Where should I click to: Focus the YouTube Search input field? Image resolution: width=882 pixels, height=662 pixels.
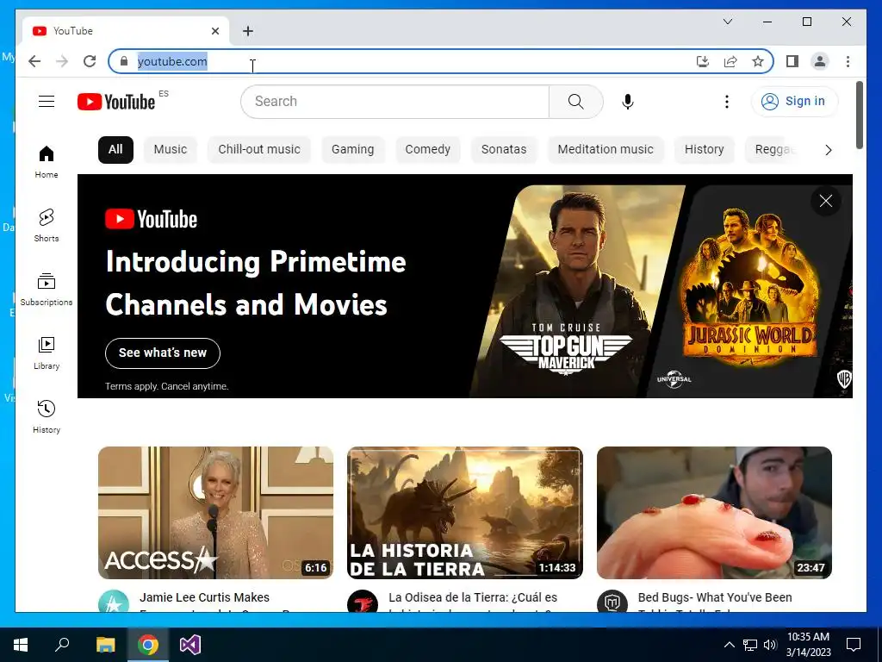point(394,102)
